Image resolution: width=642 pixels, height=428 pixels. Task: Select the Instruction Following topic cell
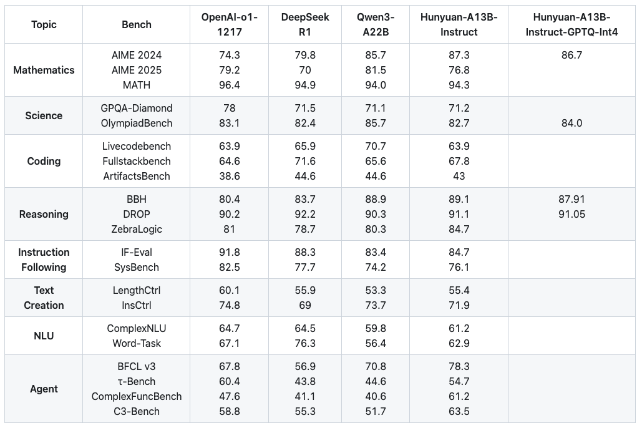coord(44,260)
